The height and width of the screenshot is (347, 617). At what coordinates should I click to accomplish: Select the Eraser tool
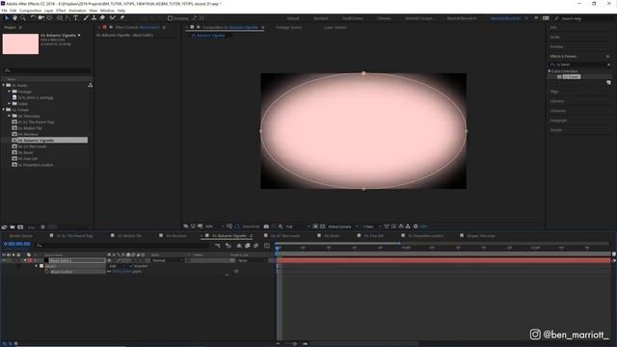[102, 18]
